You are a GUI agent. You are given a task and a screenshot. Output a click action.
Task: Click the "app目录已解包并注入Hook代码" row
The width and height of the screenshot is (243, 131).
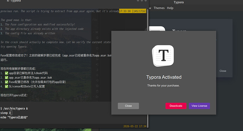[24, 73]
